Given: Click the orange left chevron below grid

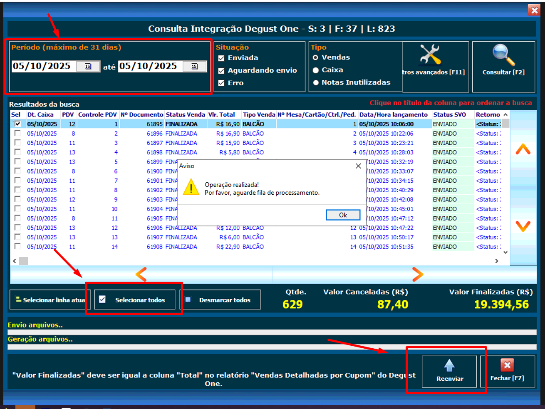Looking at the screenshot, I should (x=141, y=274).
